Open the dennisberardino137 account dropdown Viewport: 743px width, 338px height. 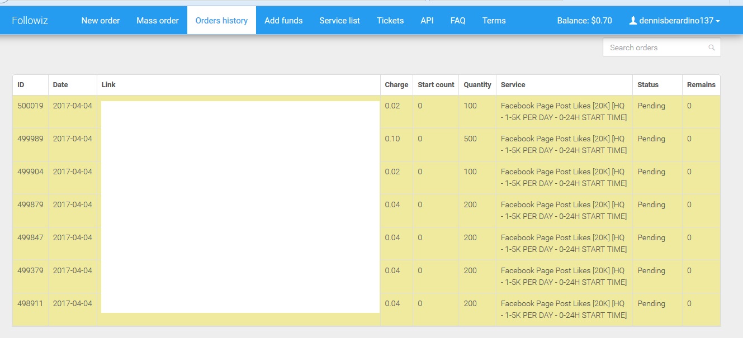(674, 21)
